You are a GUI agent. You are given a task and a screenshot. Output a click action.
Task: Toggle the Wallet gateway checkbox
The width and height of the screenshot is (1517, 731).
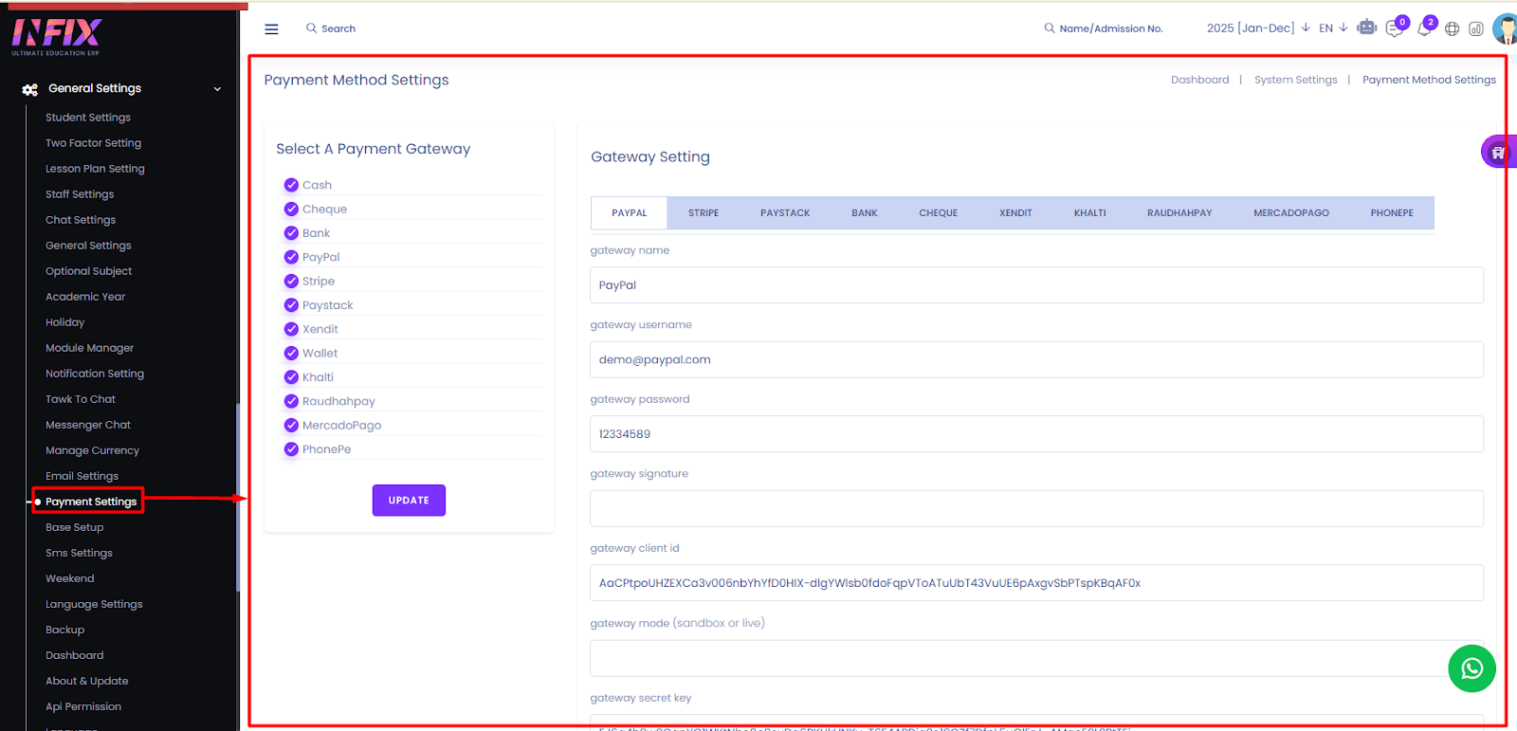click(291, 353)
